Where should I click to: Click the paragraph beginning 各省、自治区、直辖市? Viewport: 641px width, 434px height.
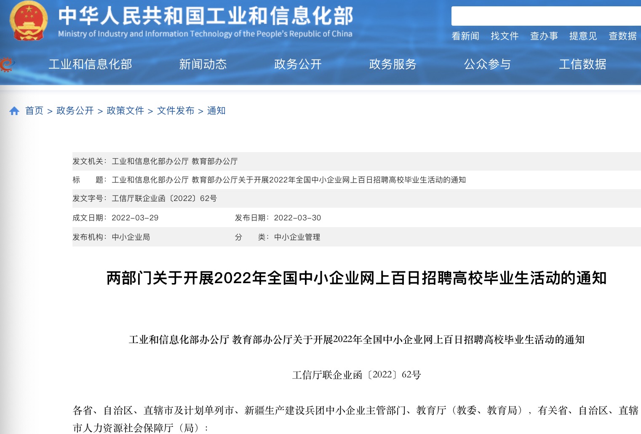point(356,419)
